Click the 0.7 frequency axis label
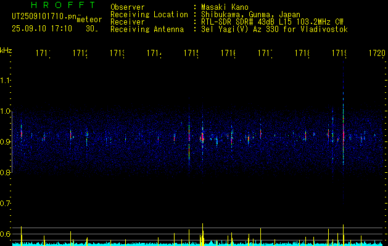This screenshot has width=388, height=246. tap(5, 204)
